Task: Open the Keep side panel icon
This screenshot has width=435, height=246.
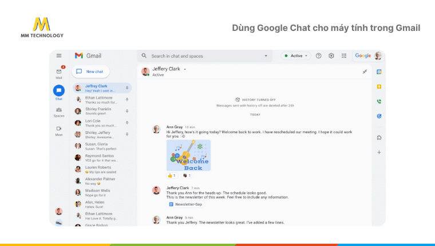Action: click(x=379, y=86)
